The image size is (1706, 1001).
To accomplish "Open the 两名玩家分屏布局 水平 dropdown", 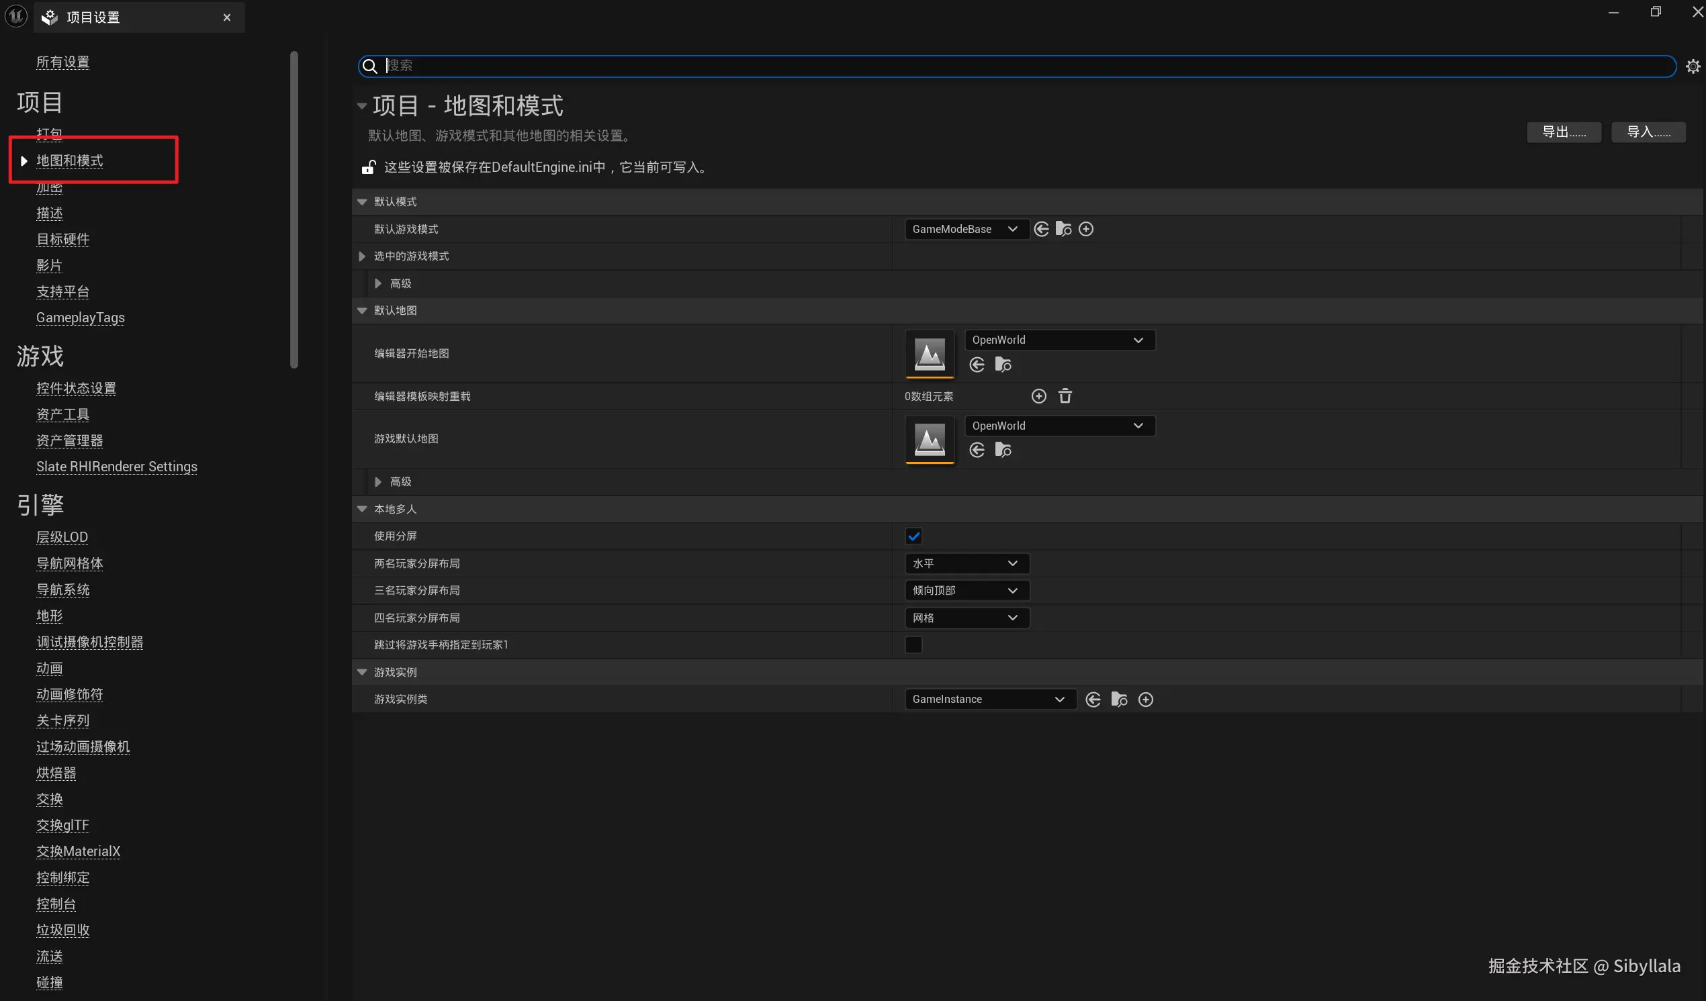I will tap(966, 564).
